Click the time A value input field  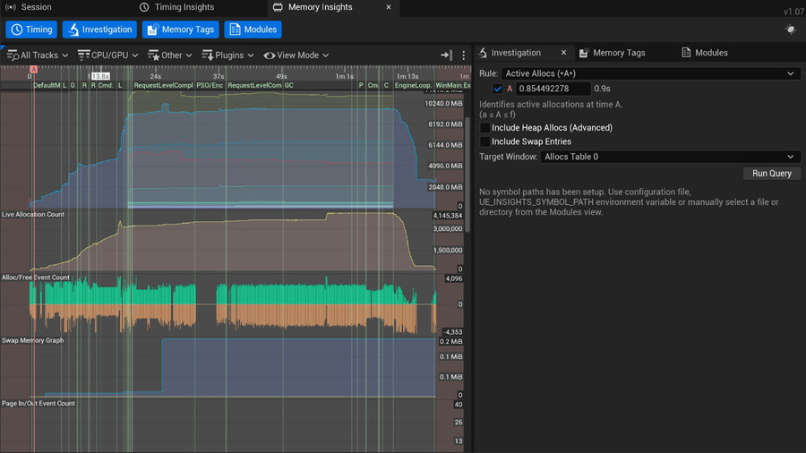tap(553, 89)
